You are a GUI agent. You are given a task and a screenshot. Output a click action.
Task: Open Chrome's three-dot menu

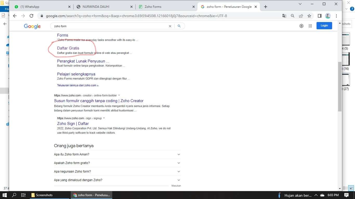click(336, 16)
